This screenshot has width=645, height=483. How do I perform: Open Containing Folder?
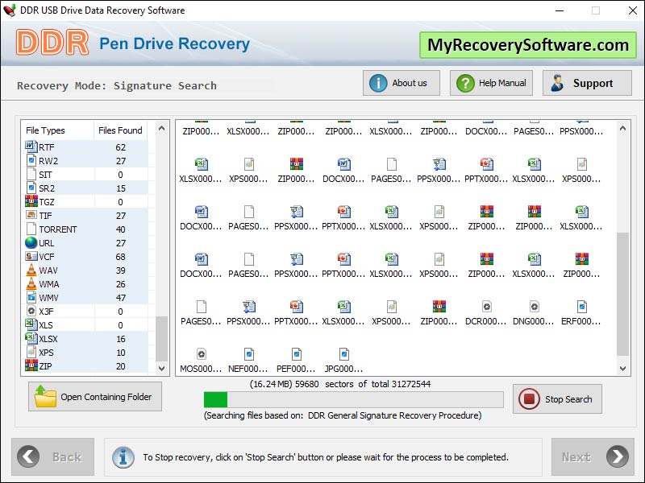click(x=94, y=397)
